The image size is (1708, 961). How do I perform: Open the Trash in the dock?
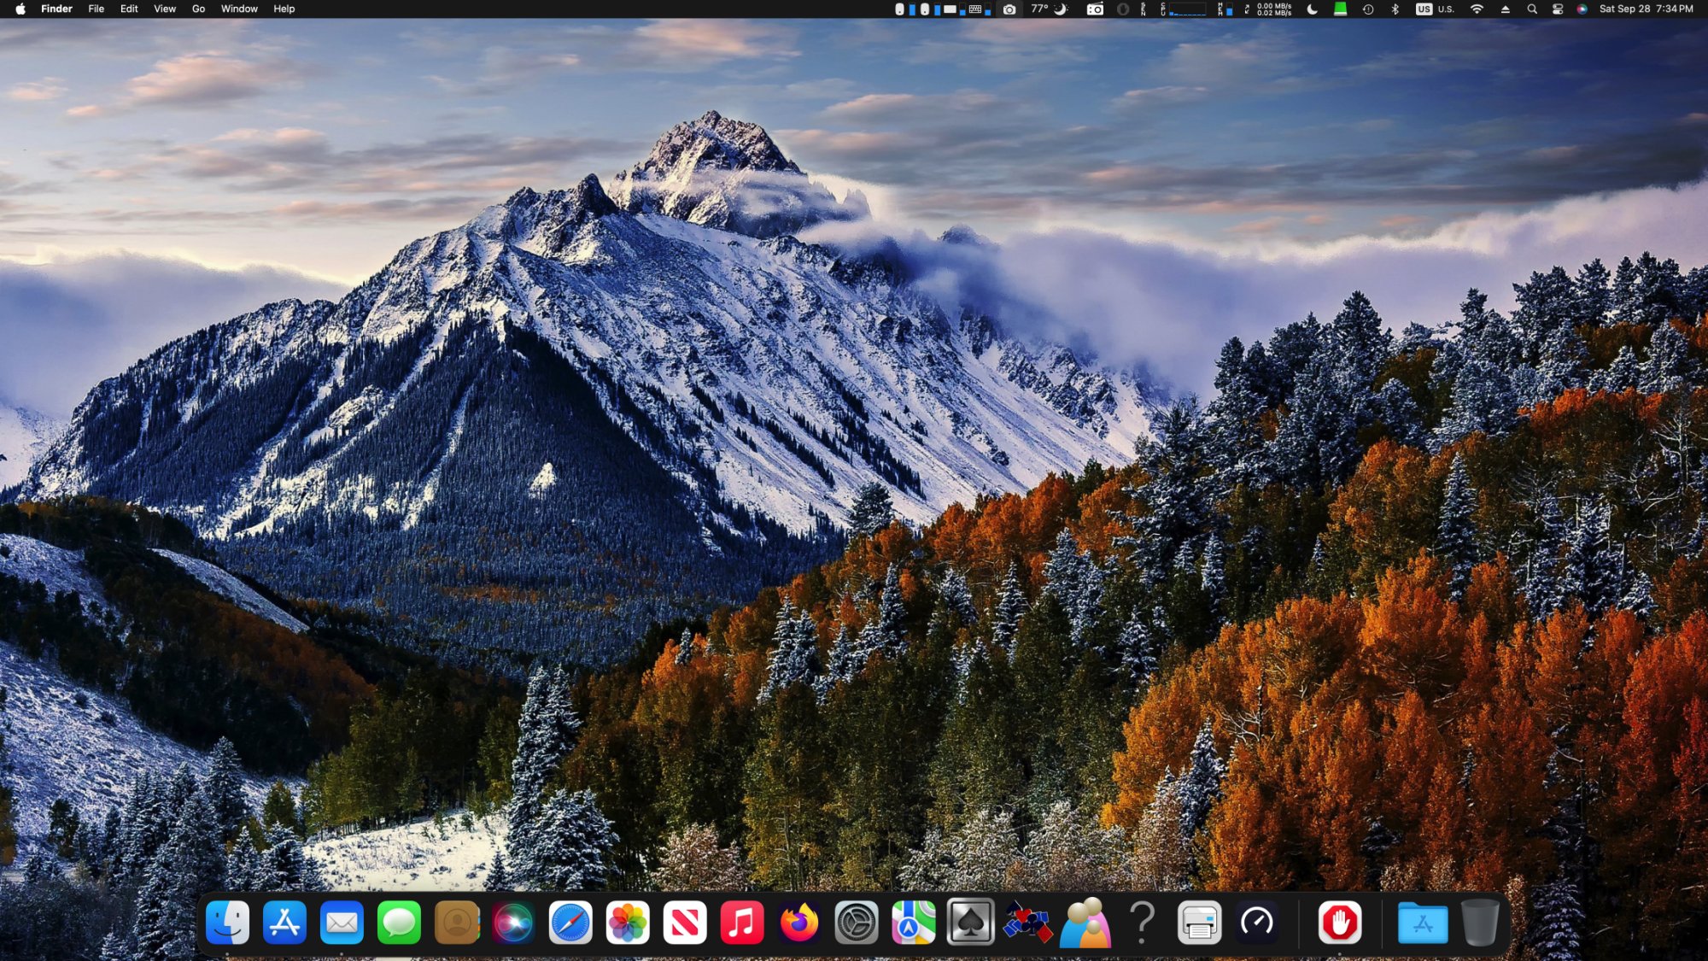[x=1480, y=923]
